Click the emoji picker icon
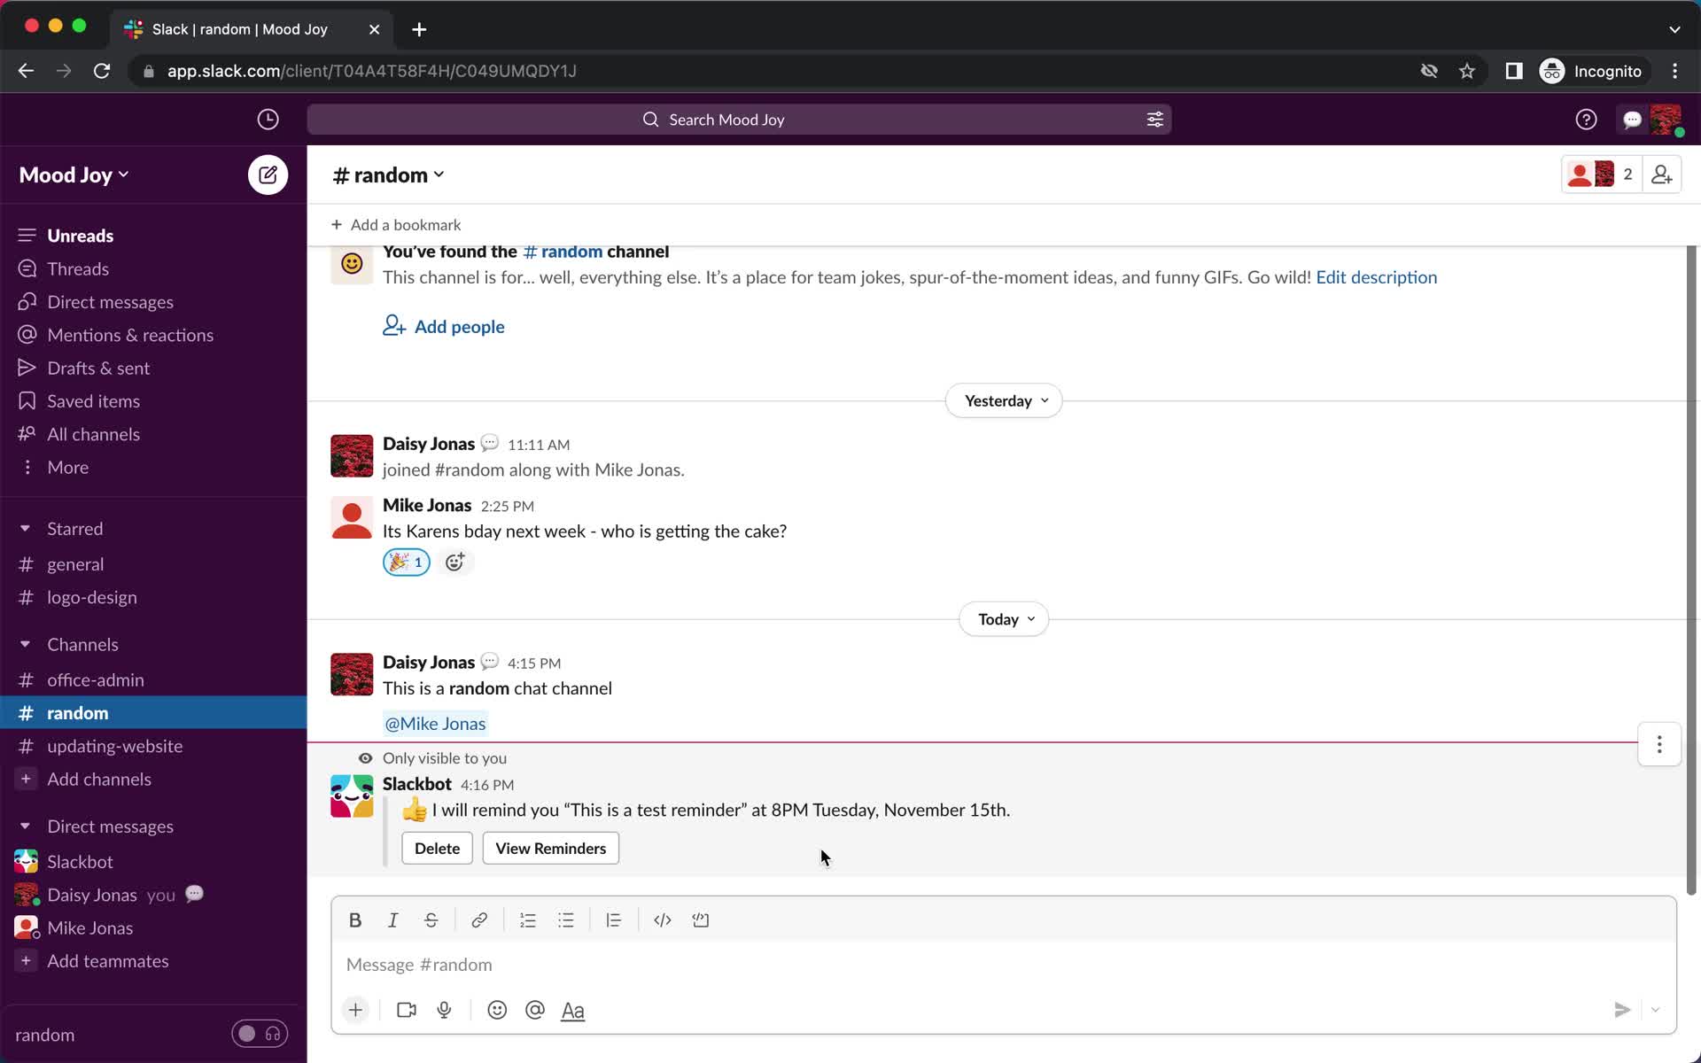 point(497,1011)
